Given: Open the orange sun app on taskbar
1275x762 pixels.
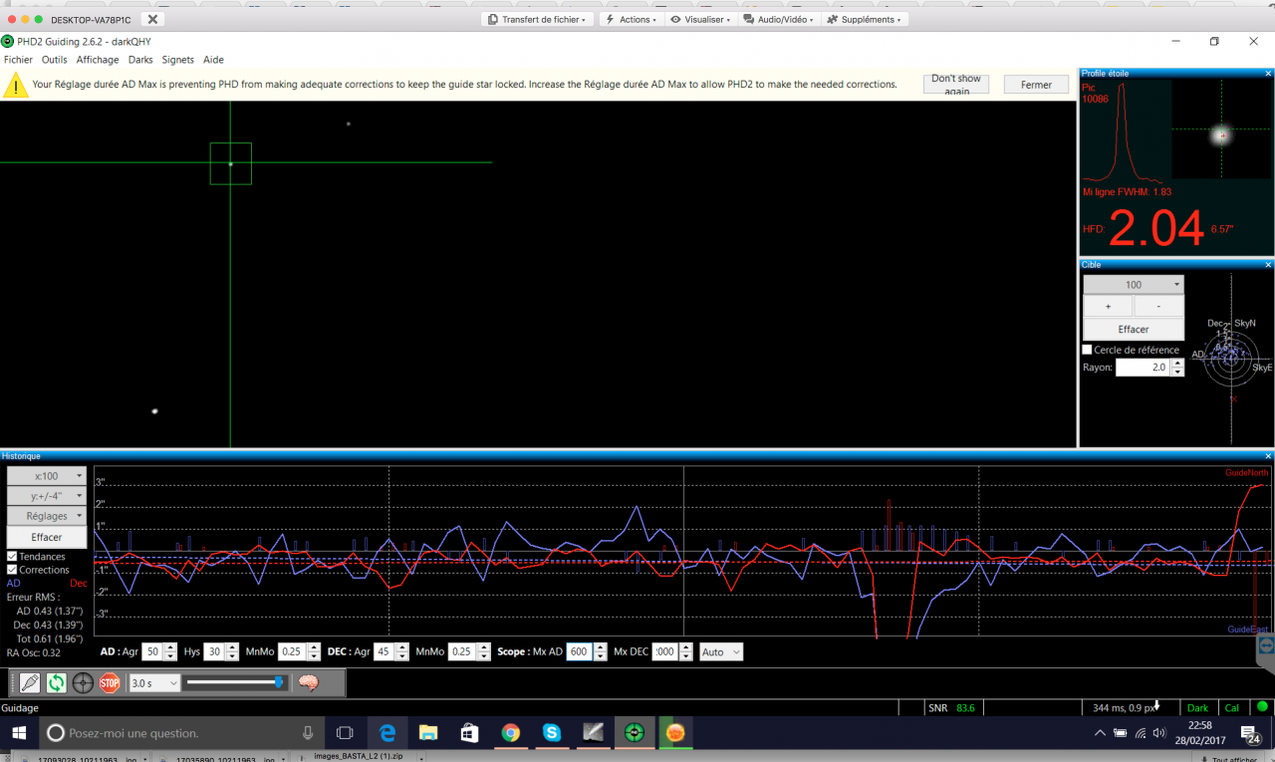Looking at the screenshot, I should [675, 733].
